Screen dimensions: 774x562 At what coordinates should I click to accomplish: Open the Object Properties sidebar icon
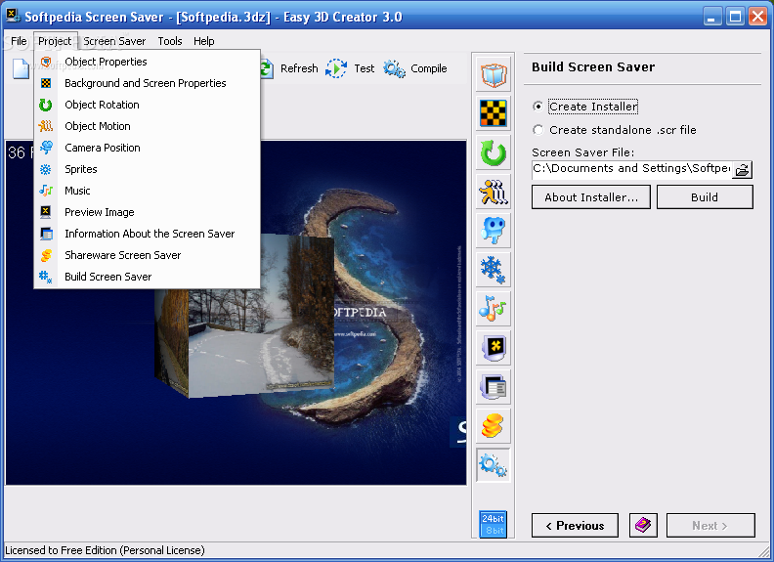pos(494,74)
